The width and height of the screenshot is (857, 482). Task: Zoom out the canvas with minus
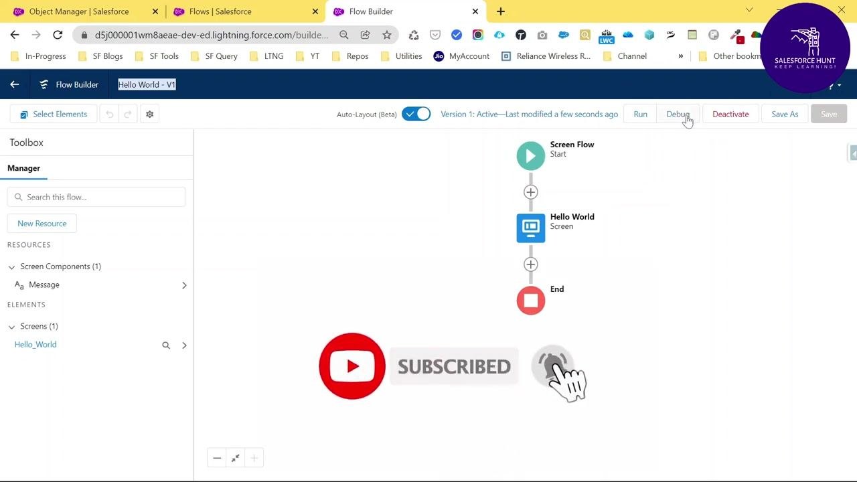tap(217, 458)
